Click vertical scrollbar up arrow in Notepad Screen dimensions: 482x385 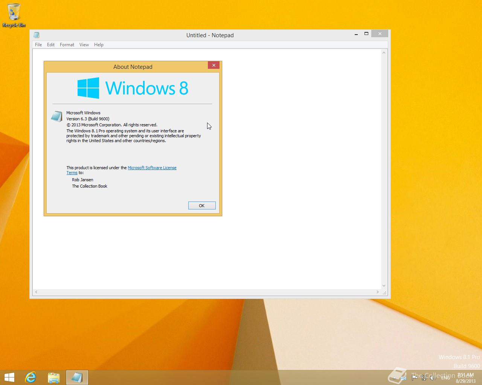click(x=384, y=53)
